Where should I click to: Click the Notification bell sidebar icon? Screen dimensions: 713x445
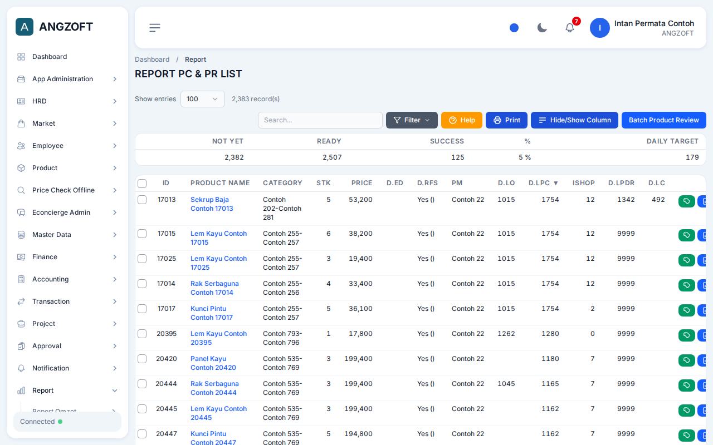point(21,368)
